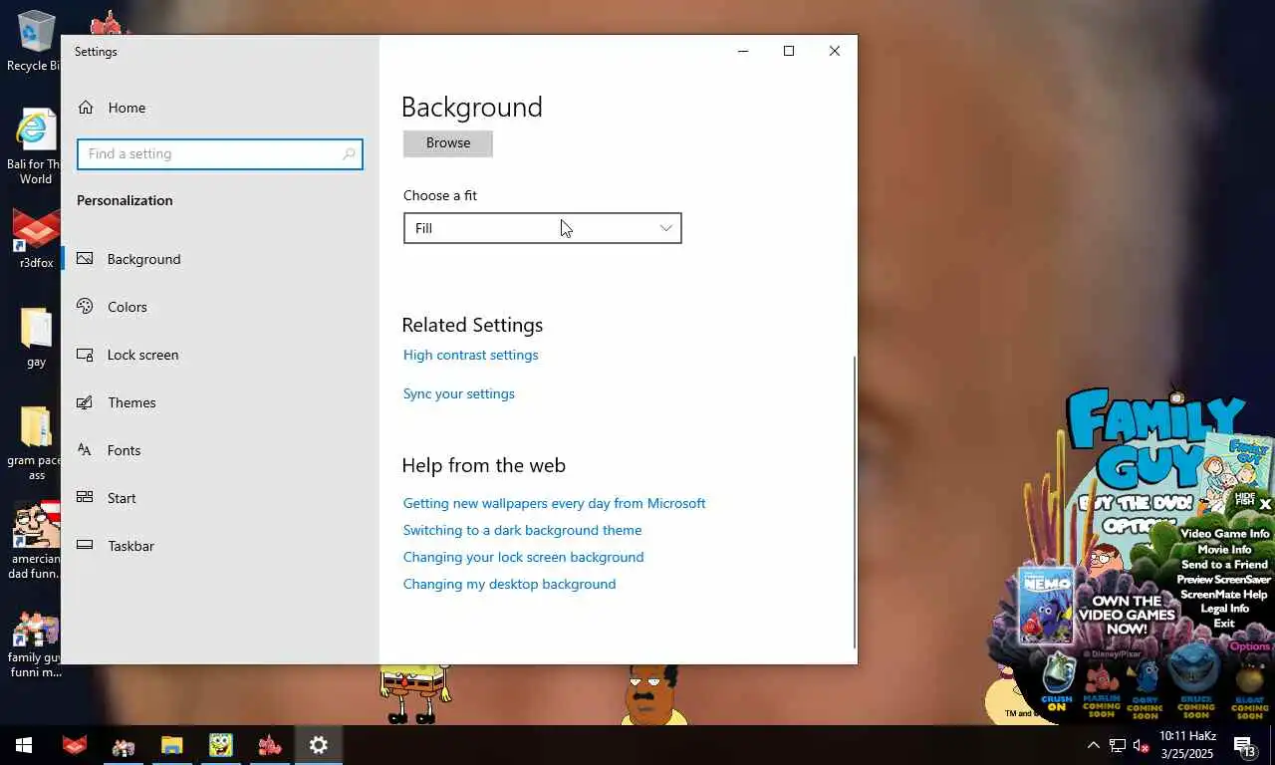Open Getting new wallpapers every day link
1275x765 pixels.
(x=554, y=503)
